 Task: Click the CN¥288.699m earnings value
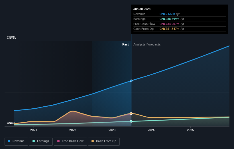click(170, 19)
